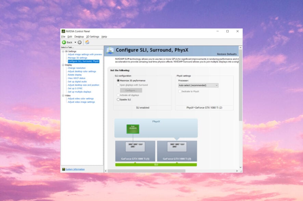Screen dimensions: 303x201
Task: Click the horizontal scrollbar thumb
Action: pyautogui.click(x=146, y=171)
